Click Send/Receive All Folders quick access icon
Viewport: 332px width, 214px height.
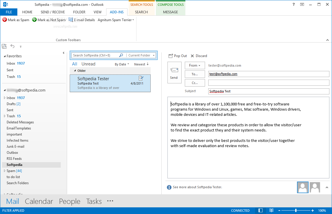tap(4, 46)
